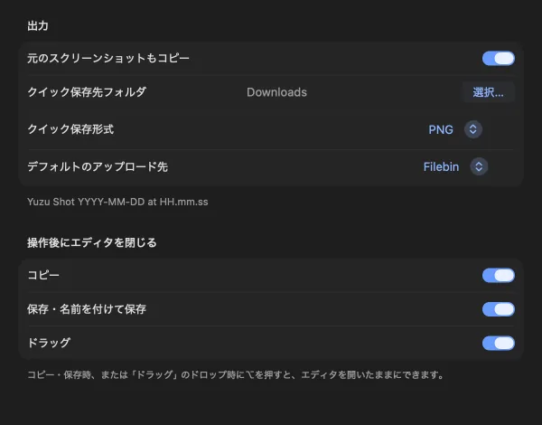Click the Yuzu Shot YYYY-MM-DD filename text
Viewport: 542px width, 425px height.
point(117,202)
